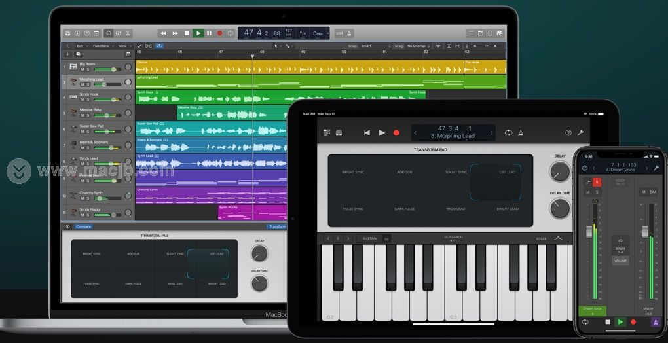This screenshot has width=668, height=343.
Task: Click the iPad red Record button
Action: point(396,133)
